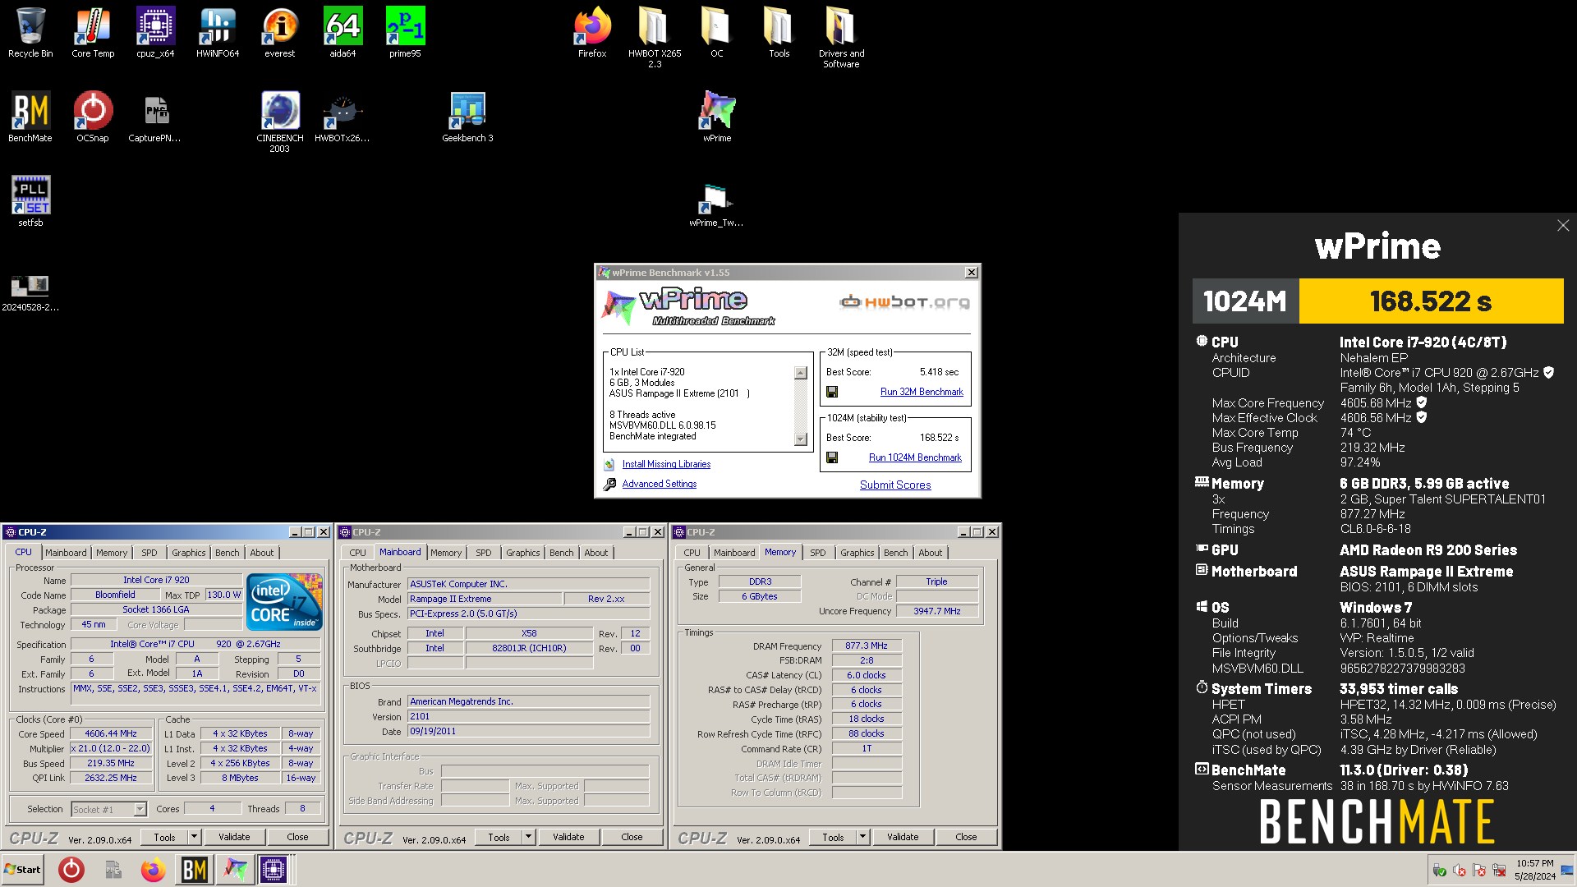The height and width of the screenshot is (887, 1577).
Task: Launch aida64 desktop shortcut
Action: [343, 33]
